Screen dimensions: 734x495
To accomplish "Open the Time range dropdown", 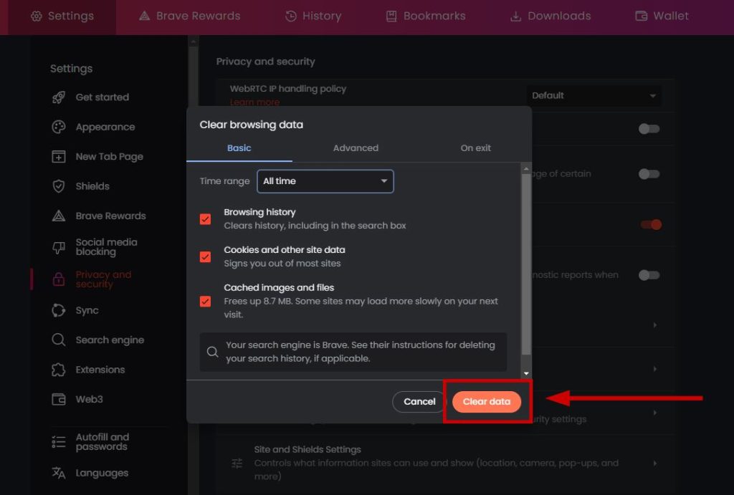I will click(325, 181).
